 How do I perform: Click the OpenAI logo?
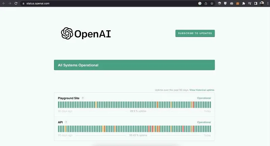(86, 33)
